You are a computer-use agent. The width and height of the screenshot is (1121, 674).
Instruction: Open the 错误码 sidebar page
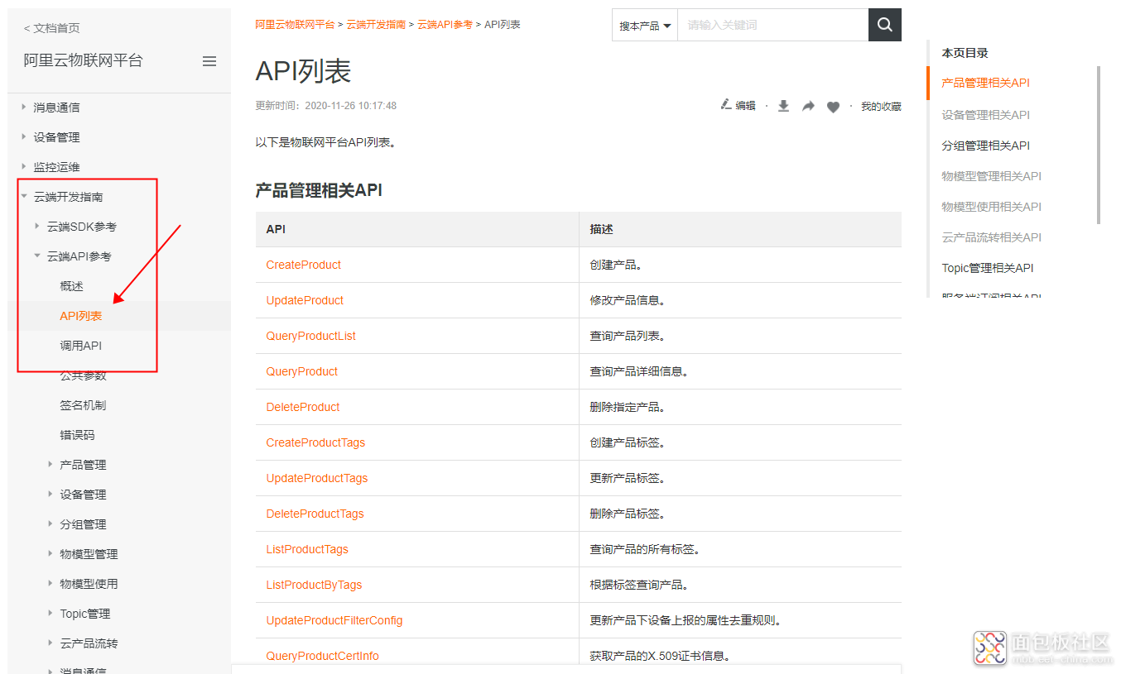[78, 435]
